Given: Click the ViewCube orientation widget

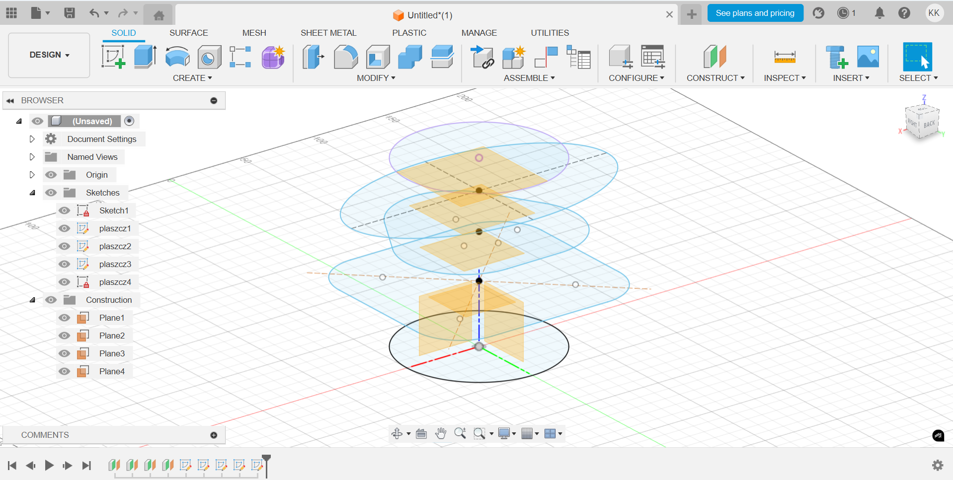Looking at the screenshot, I should click(922, 121).
